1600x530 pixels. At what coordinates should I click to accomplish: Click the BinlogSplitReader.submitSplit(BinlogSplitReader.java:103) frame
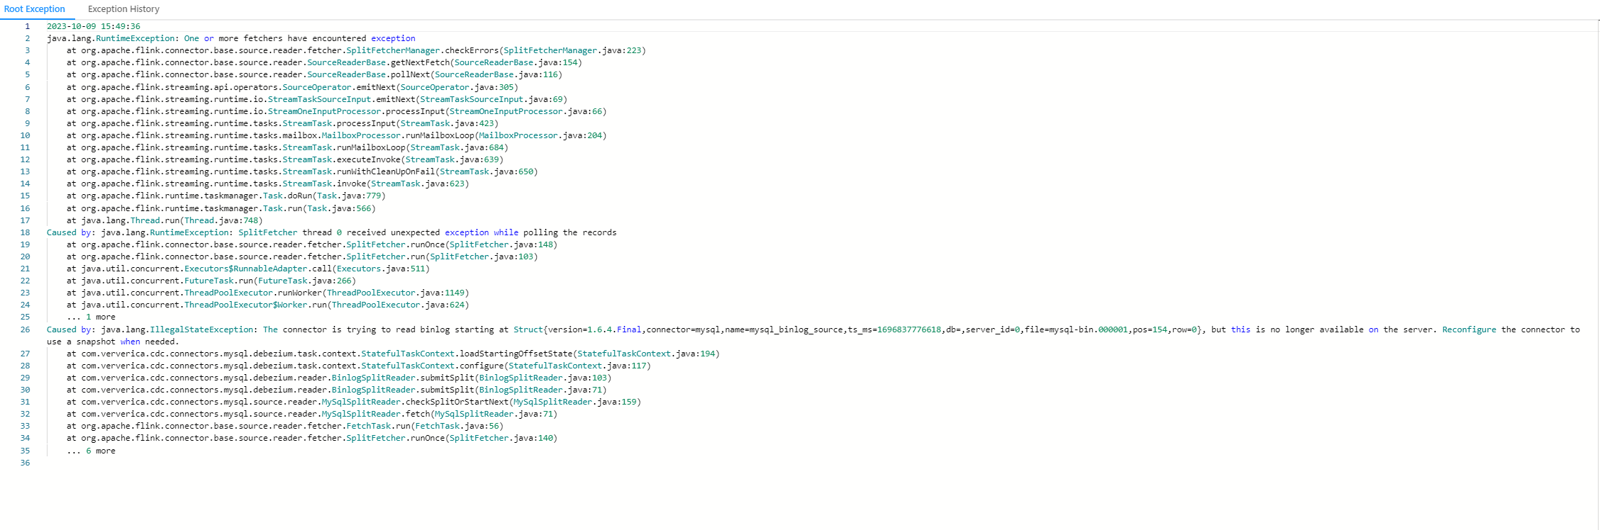point(339,378)
